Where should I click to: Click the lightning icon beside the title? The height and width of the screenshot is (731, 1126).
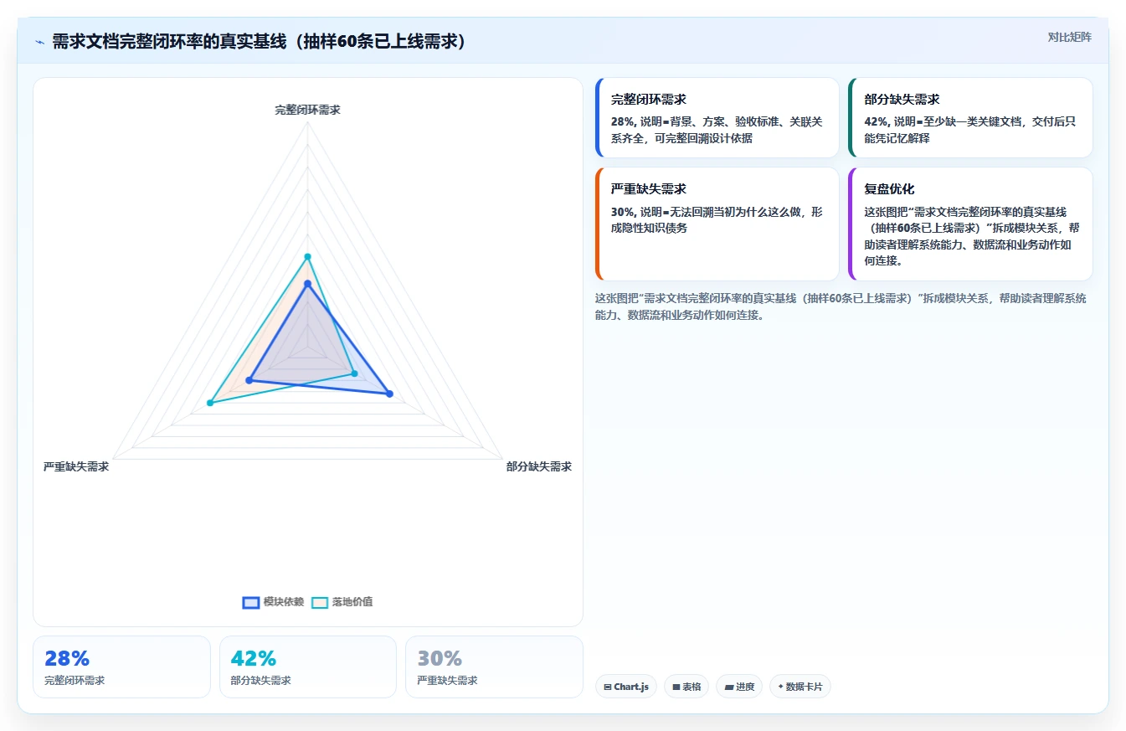click(40, 42)
